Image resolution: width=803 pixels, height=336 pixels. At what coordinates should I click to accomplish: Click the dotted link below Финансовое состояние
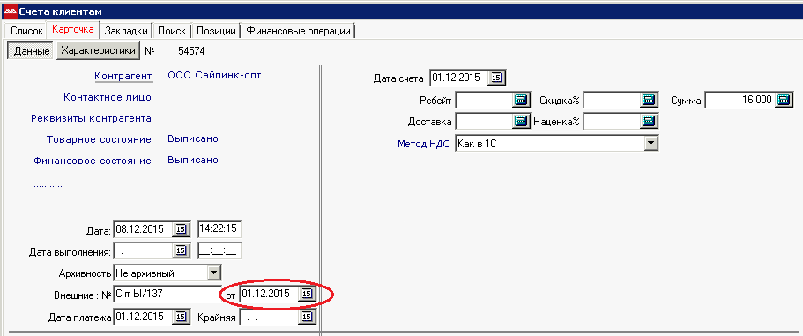[48, 185]
